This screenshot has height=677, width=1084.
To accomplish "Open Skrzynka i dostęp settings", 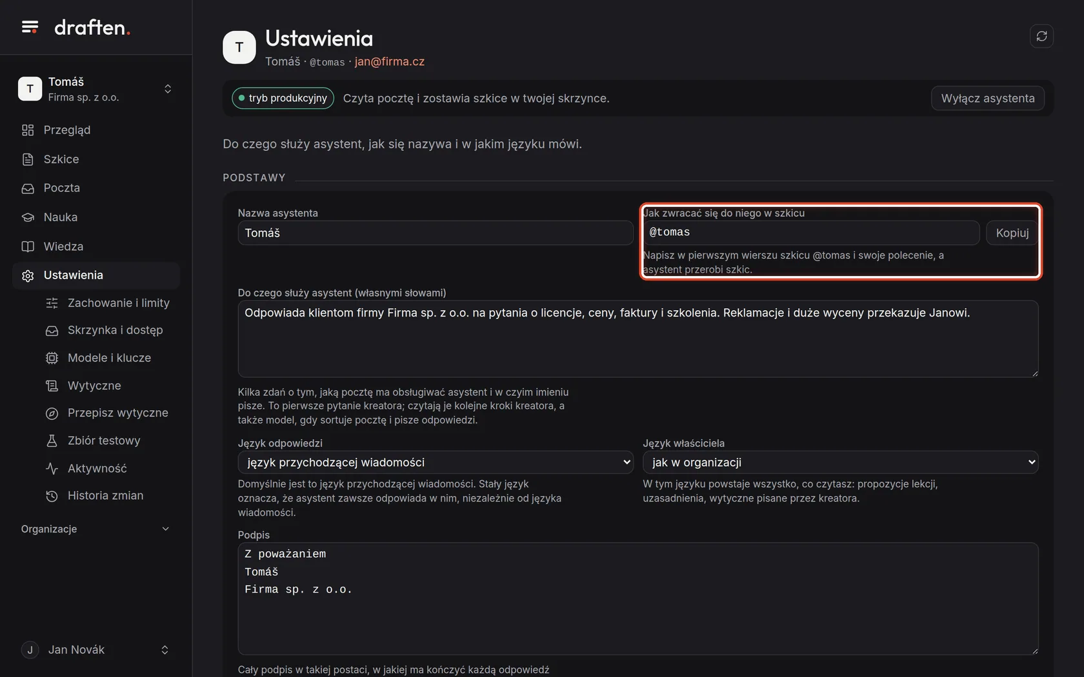I will [x=108, y=330].
